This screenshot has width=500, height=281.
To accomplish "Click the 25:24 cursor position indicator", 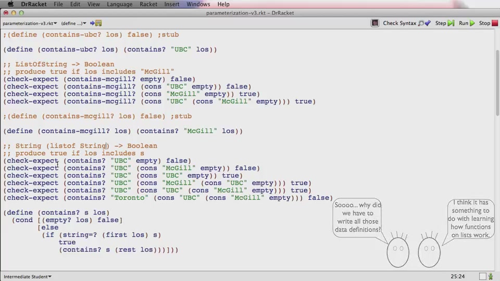I will (x=458, y=276).
